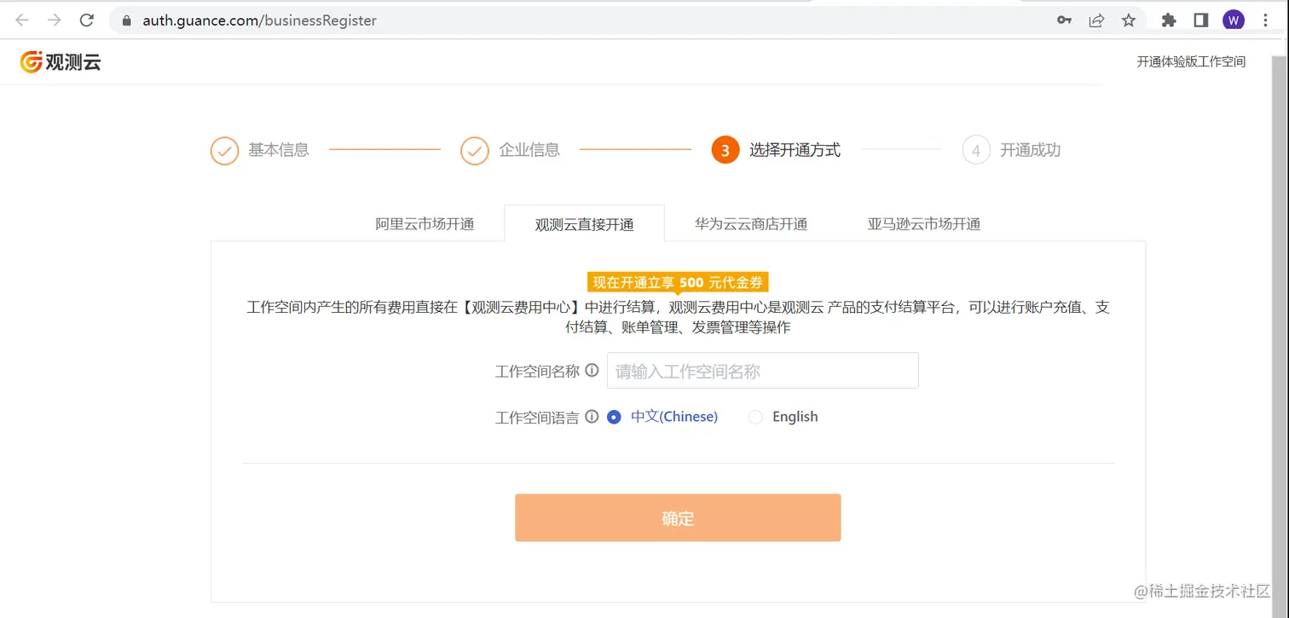The height and width of the screenshot is (618, 1289).
Task: Select English radio button
Action: pyautogui.click(x=754, y=417)
